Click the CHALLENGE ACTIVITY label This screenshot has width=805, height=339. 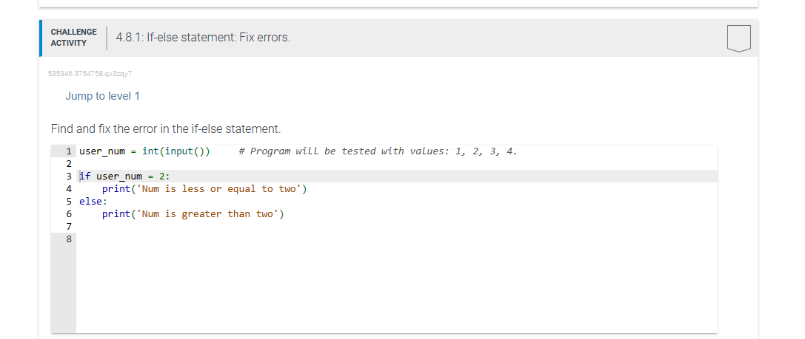point(73,38)
